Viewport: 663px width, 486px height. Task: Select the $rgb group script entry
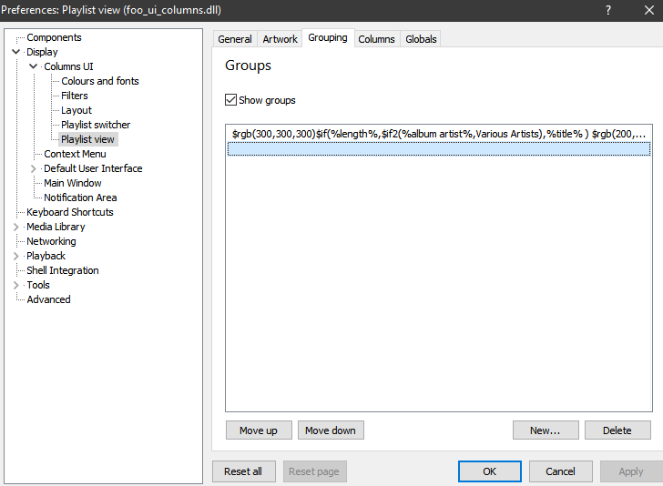(x=437, y=134)
